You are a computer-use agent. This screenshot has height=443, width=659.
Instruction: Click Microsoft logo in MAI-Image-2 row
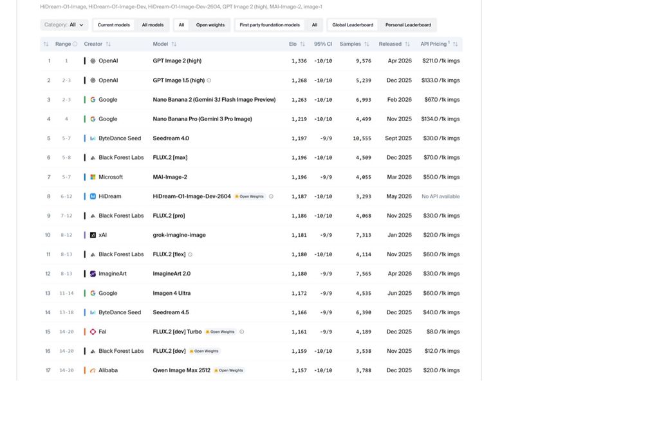coord(93,177)
